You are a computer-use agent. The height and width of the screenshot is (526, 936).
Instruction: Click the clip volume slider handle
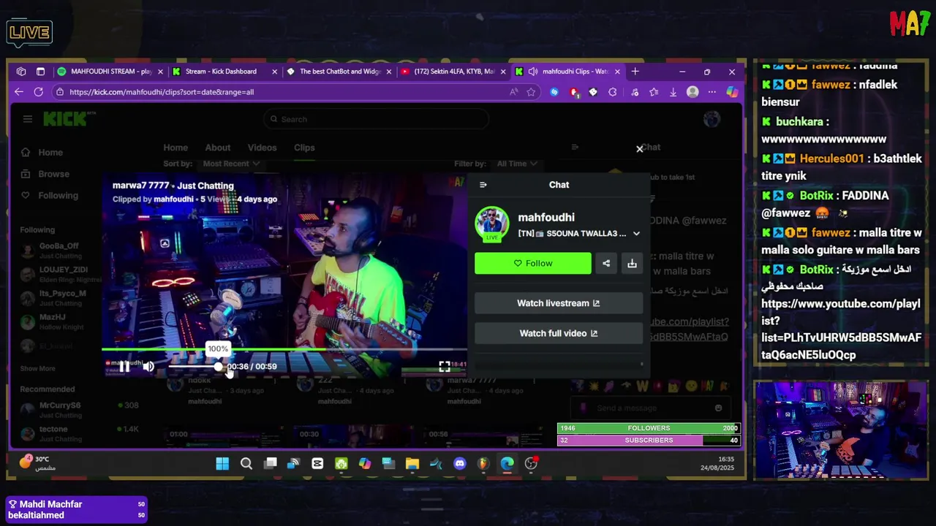[218, 367]
